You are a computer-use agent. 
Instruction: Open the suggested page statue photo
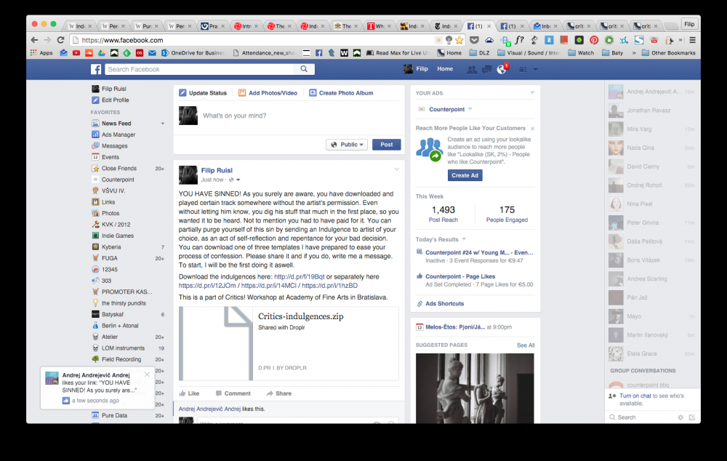(475, 388)
